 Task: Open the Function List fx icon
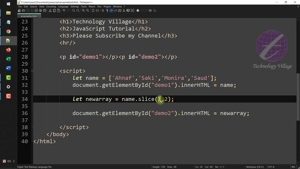(124, 10)
